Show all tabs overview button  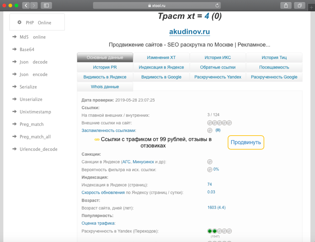(300, 6)
